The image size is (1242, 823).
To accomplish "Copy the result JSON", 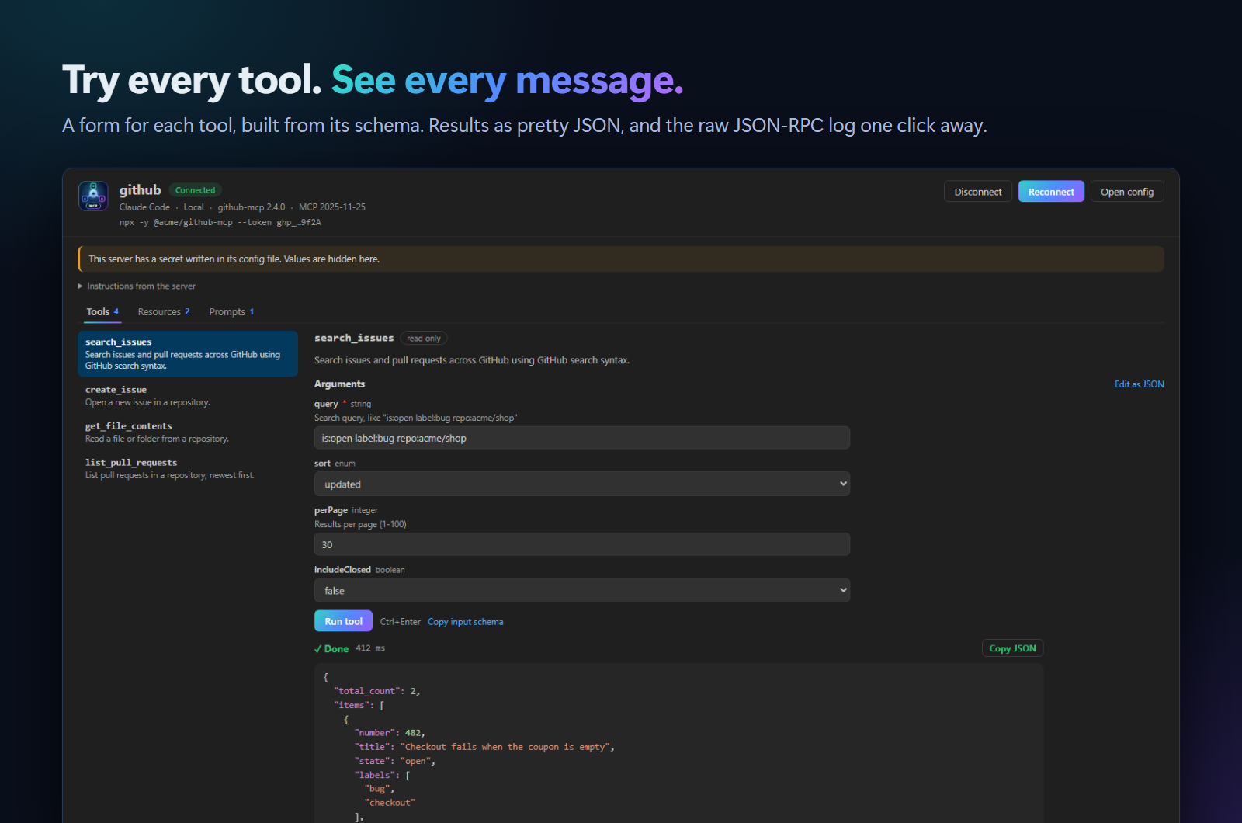I will 1012,648.
